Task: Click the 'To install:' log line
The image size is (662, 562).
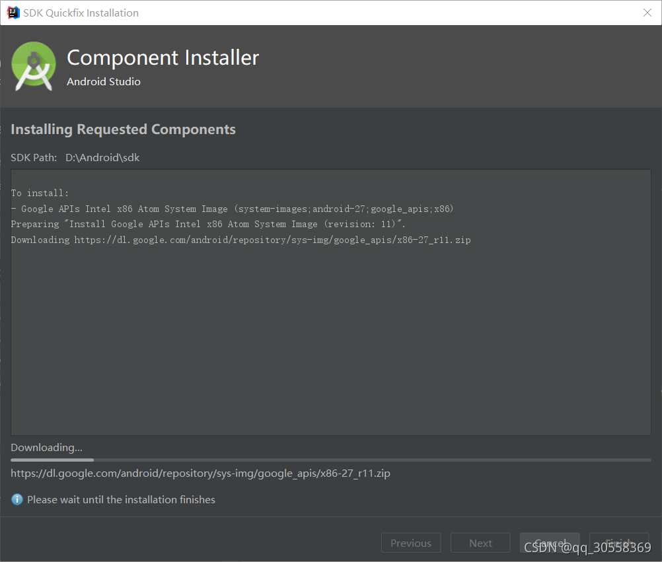Action: [x=40, y=193]
